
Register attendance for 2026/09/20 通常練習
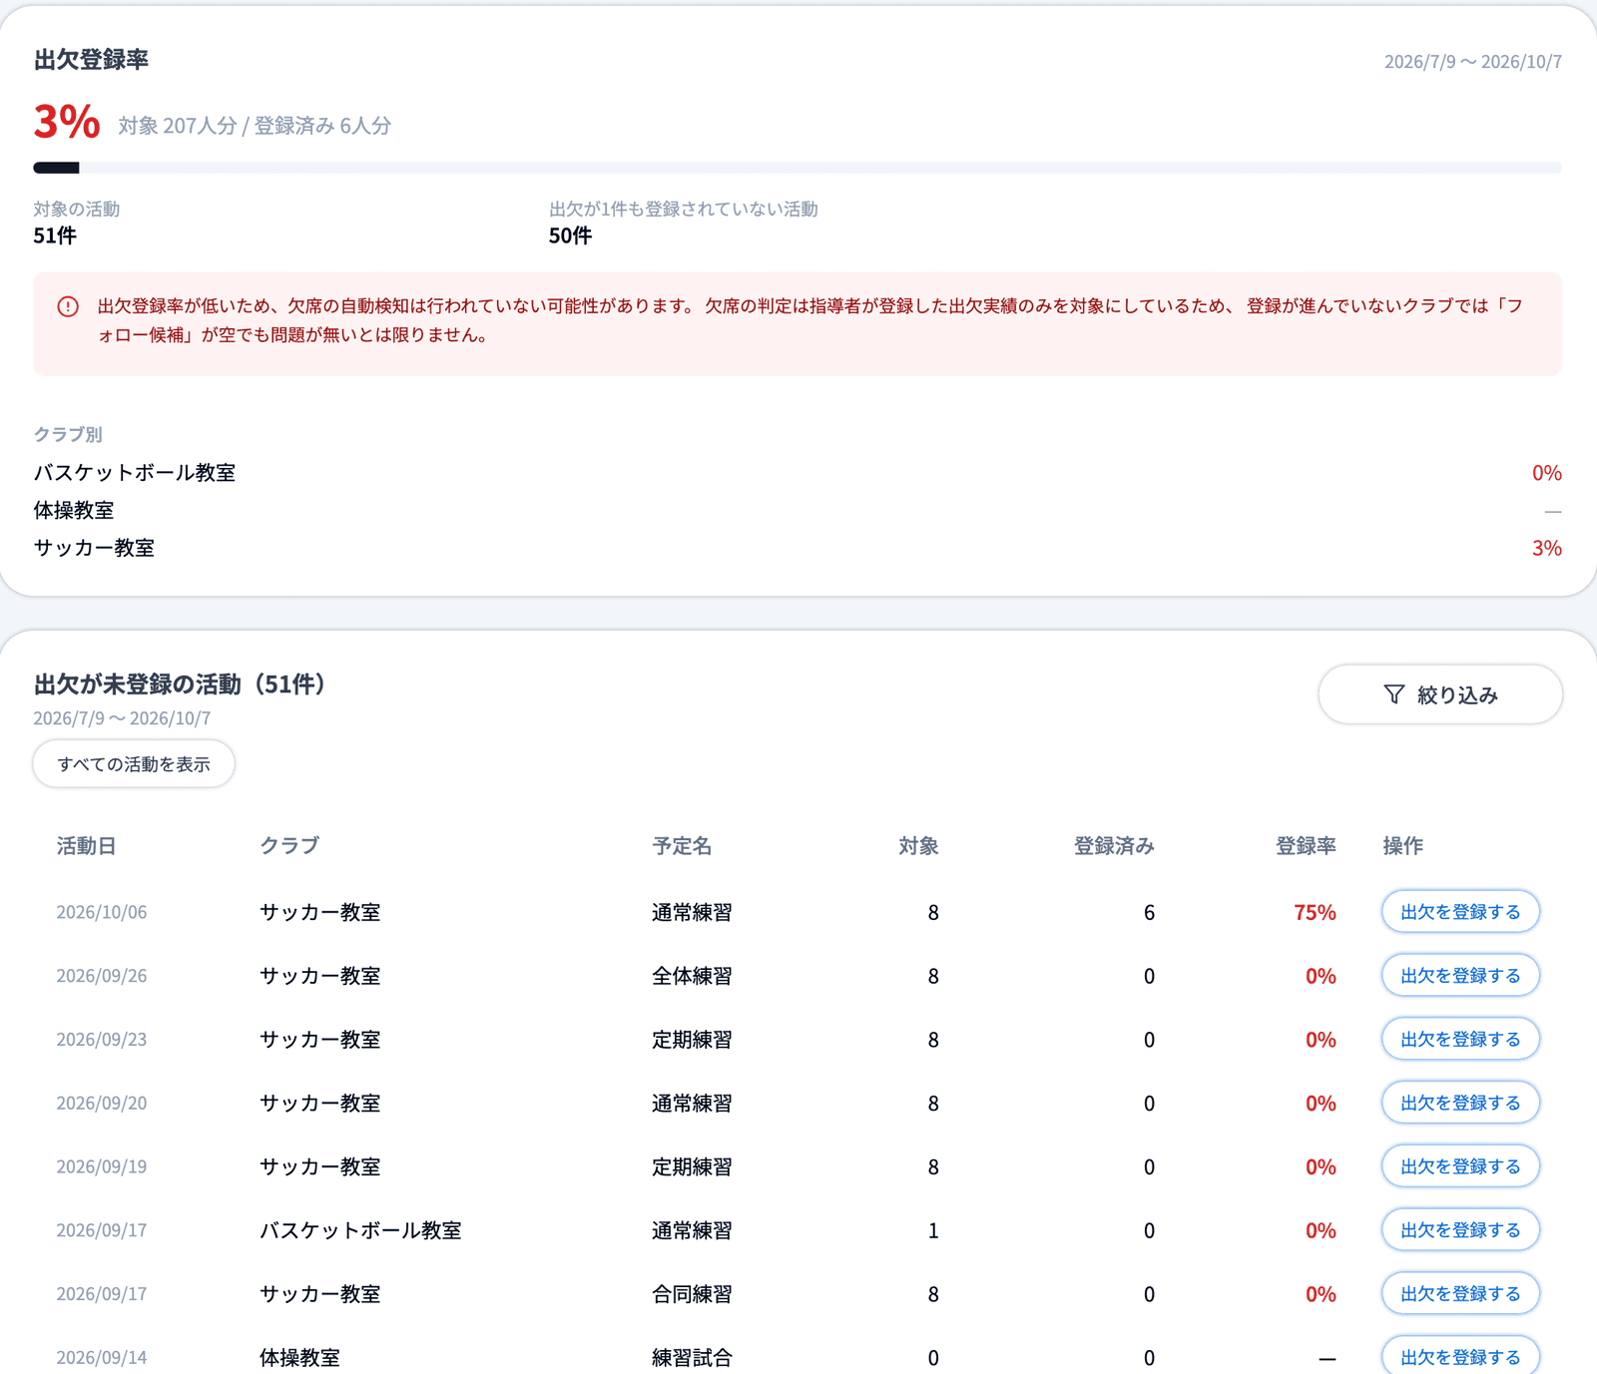point(1460,1103)
